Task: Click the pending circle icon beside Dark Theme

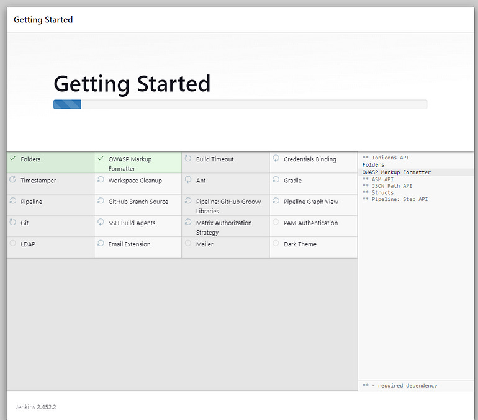Action: 276,243
